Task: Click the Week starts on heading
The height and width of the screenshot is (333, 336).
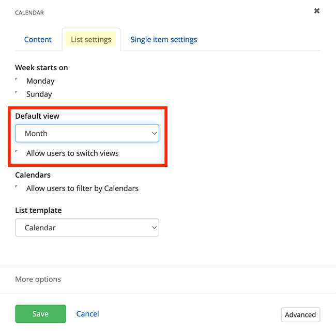Action: pyautogui.click(x=41, y=68)
